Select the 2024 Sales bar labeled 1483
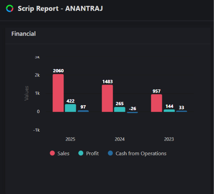Viewport: 214px width, 194px height. (107, 98)
